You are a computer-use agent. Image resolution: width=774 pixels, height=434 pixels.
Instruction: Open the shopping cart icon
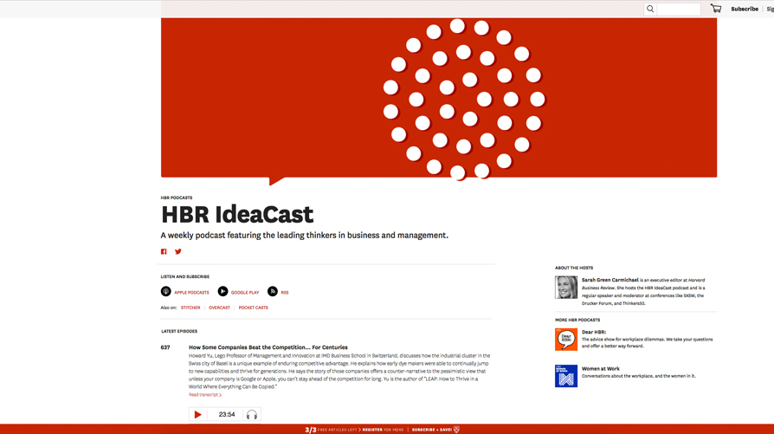point(716,9)
